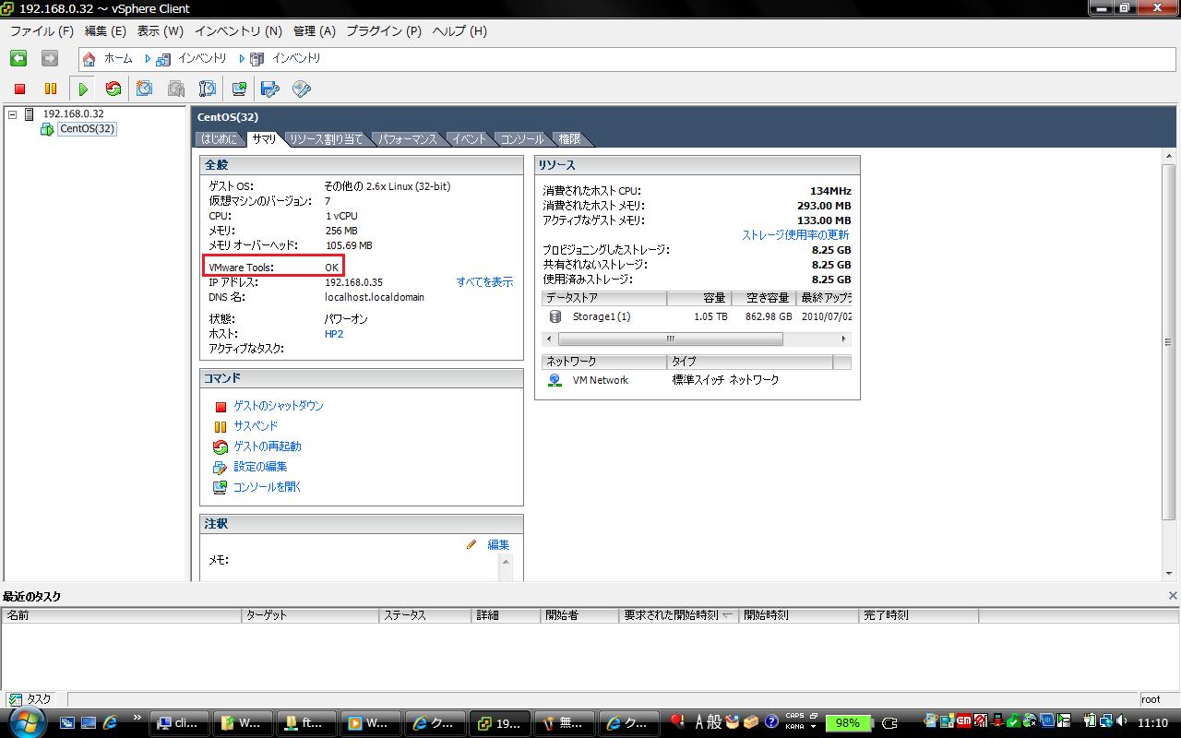The image size is (1181, 738).
Task: Click the 98% battery indicator in taskbar
Action: pos(848,722)
